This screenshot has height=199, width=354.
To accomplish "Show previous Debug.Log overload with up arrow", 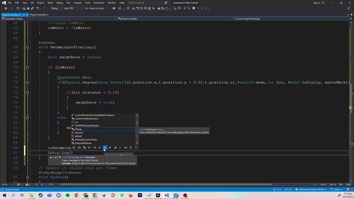I will (51, 157).
